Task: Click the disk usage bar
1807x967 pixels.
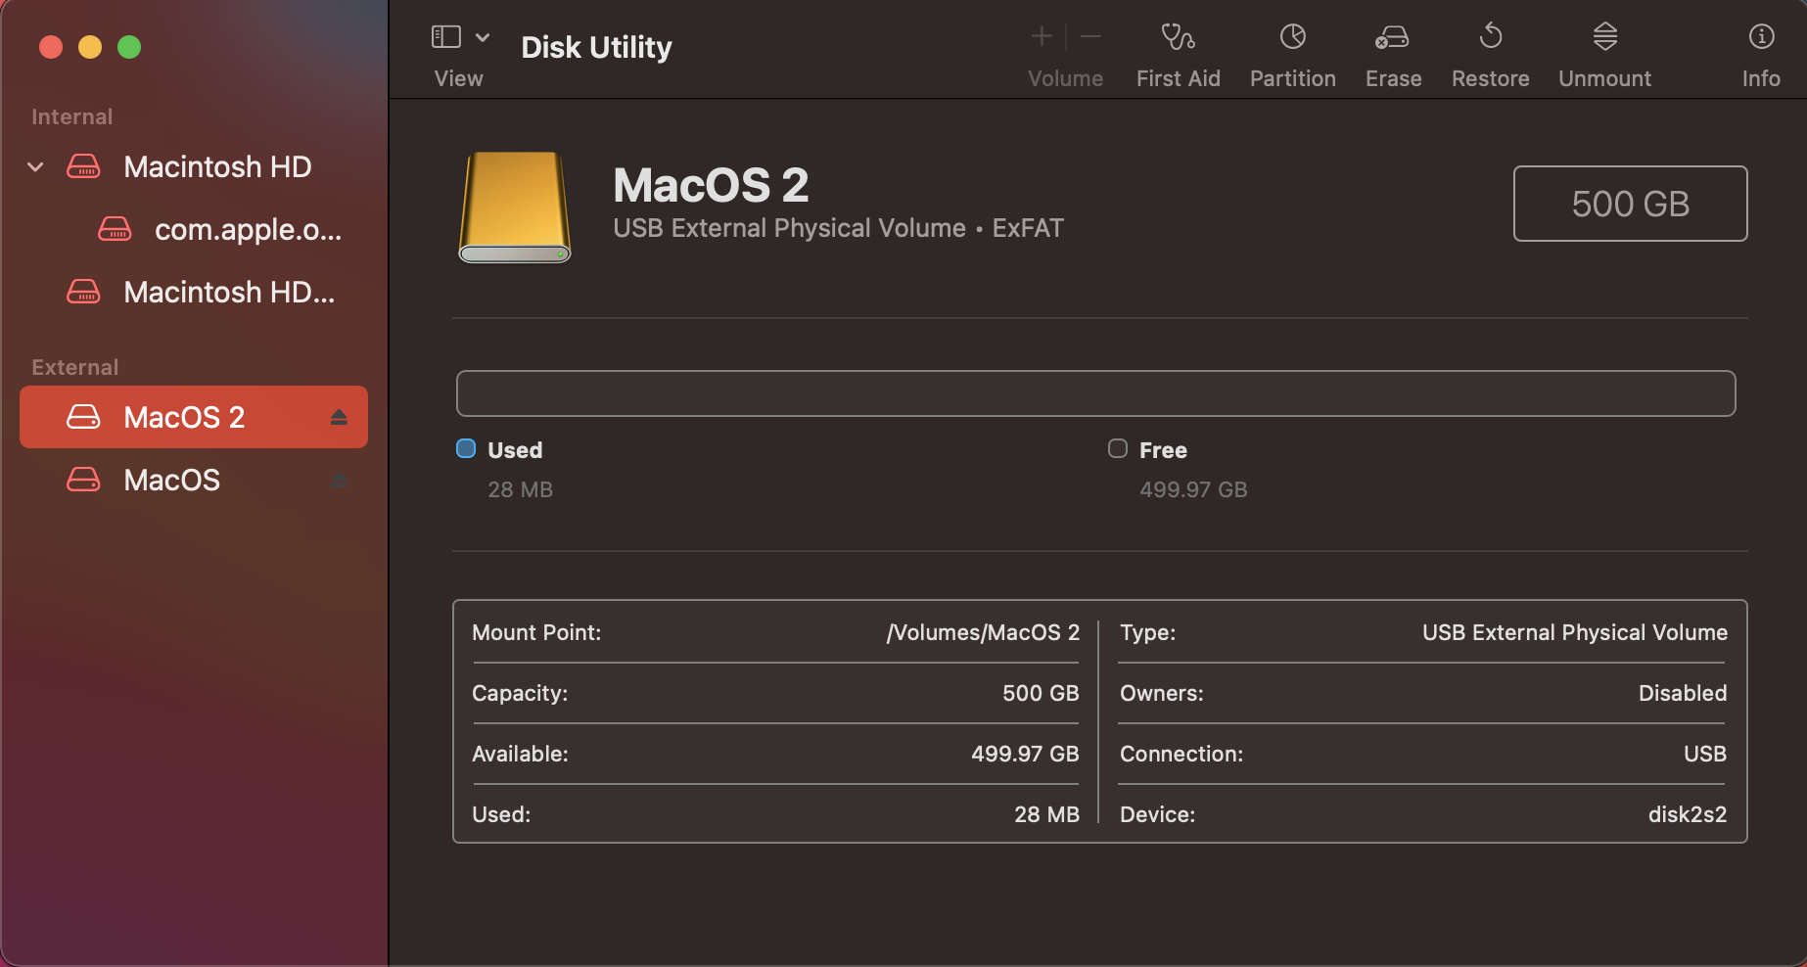Action: tap(1095, 393)
